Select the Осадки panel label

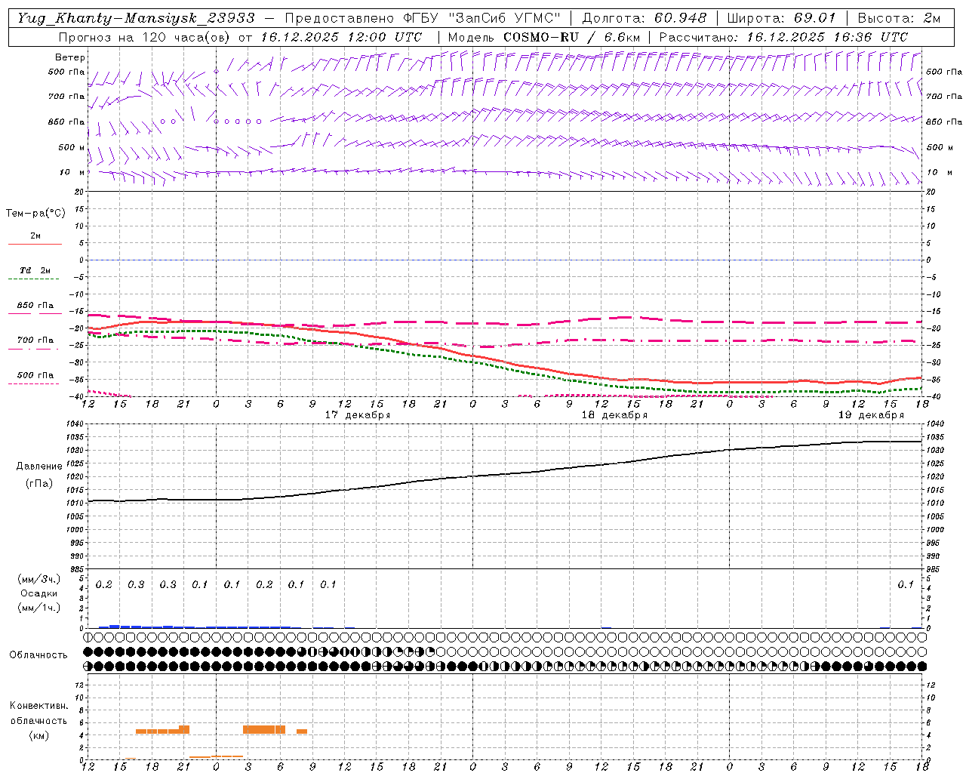[38, 593]
